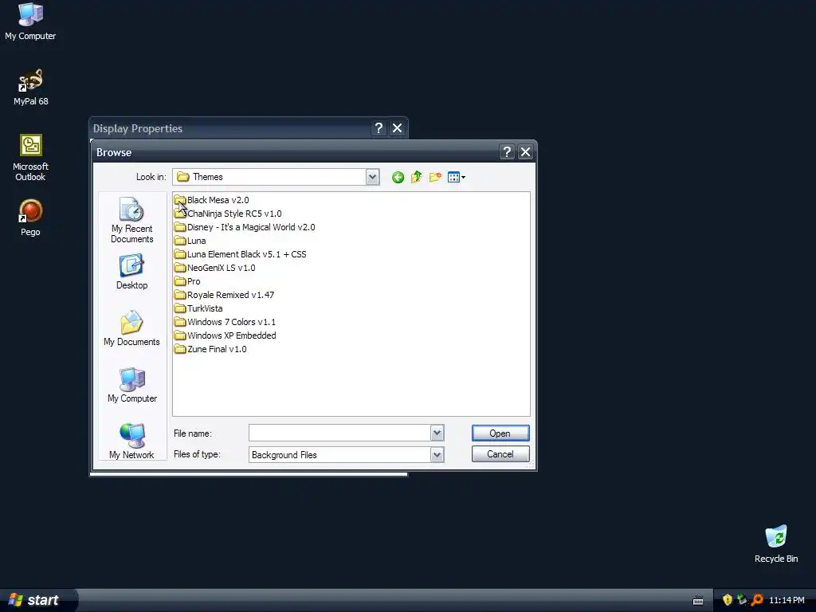The width and height of the screenshot is (816, 612).
Task: Select the Recycle Bin icon
Action: coord(776,544)
